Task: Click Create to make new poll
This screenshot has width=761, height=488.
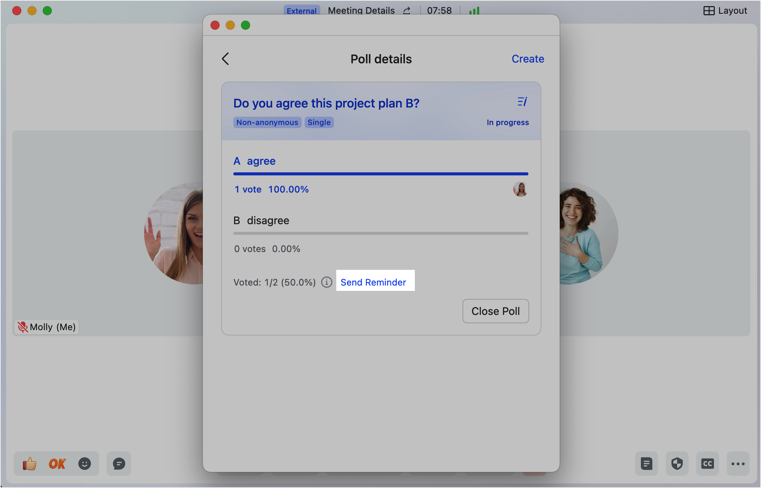Action: (528, 59)
